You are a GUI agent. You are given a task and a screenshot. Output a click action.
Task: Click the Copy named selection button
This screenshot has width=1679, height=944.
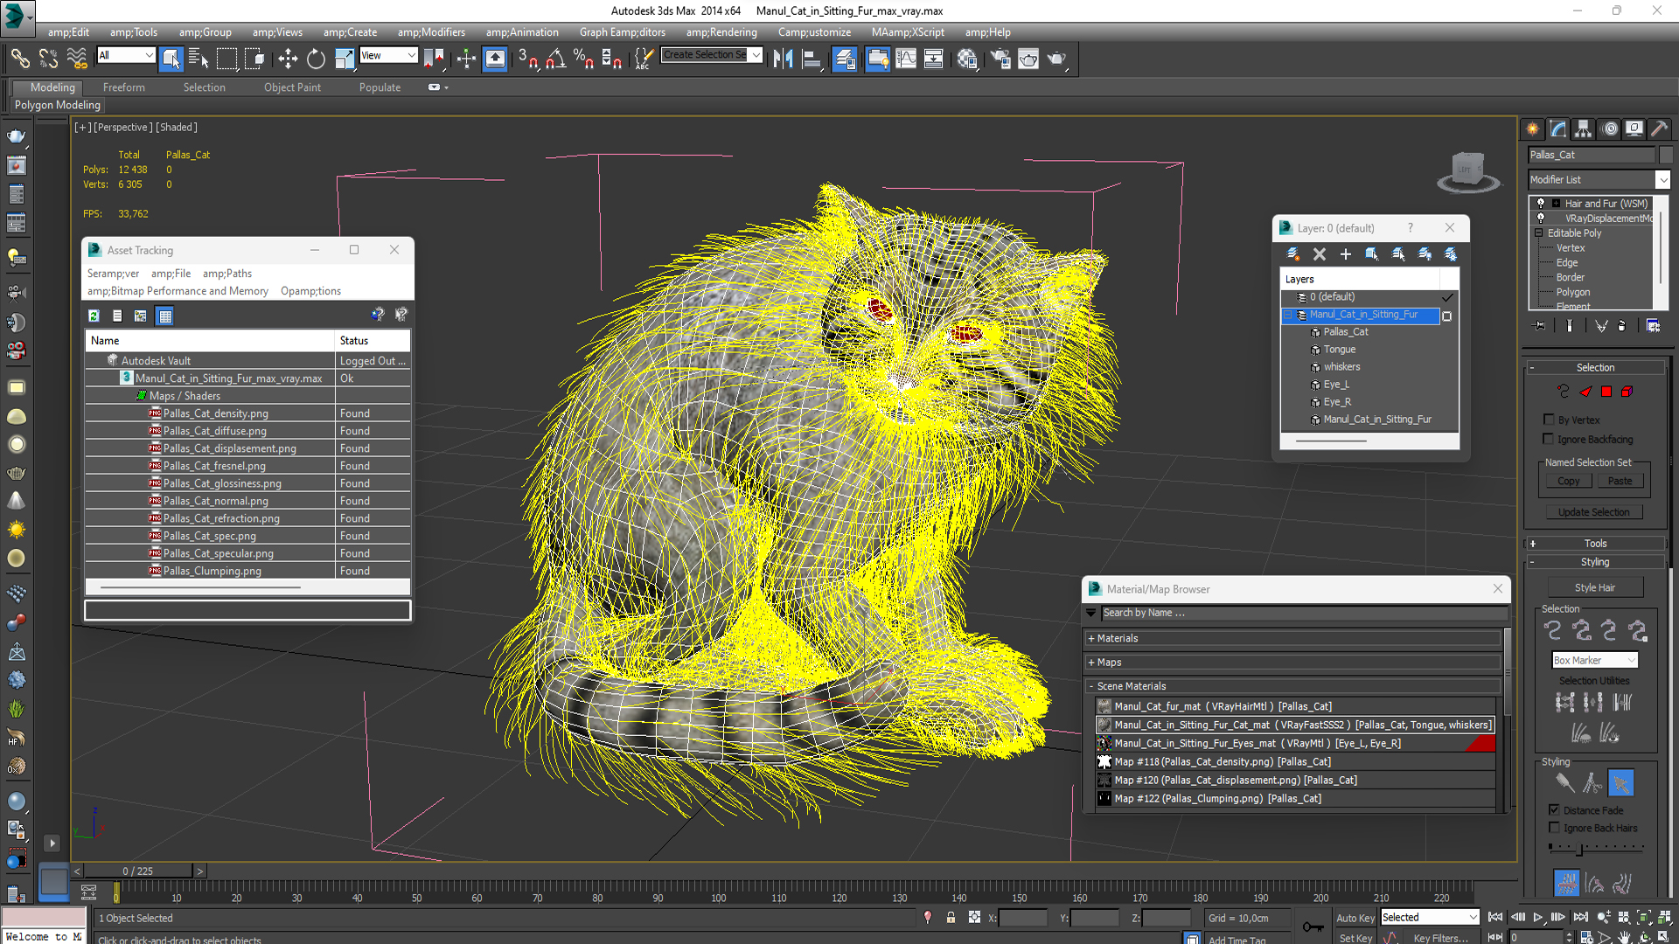tap(1568, 481)
